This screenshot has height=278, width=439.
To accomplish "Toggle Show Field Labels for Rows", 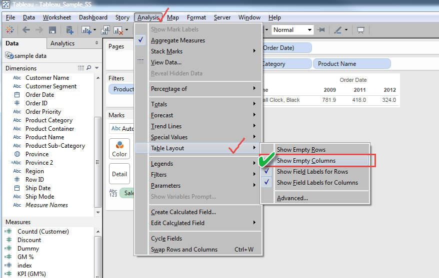I will click(315, 172).
